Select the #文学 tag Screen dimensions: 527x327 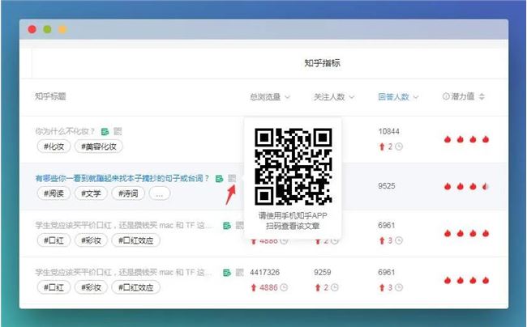(x=91, y=193)
